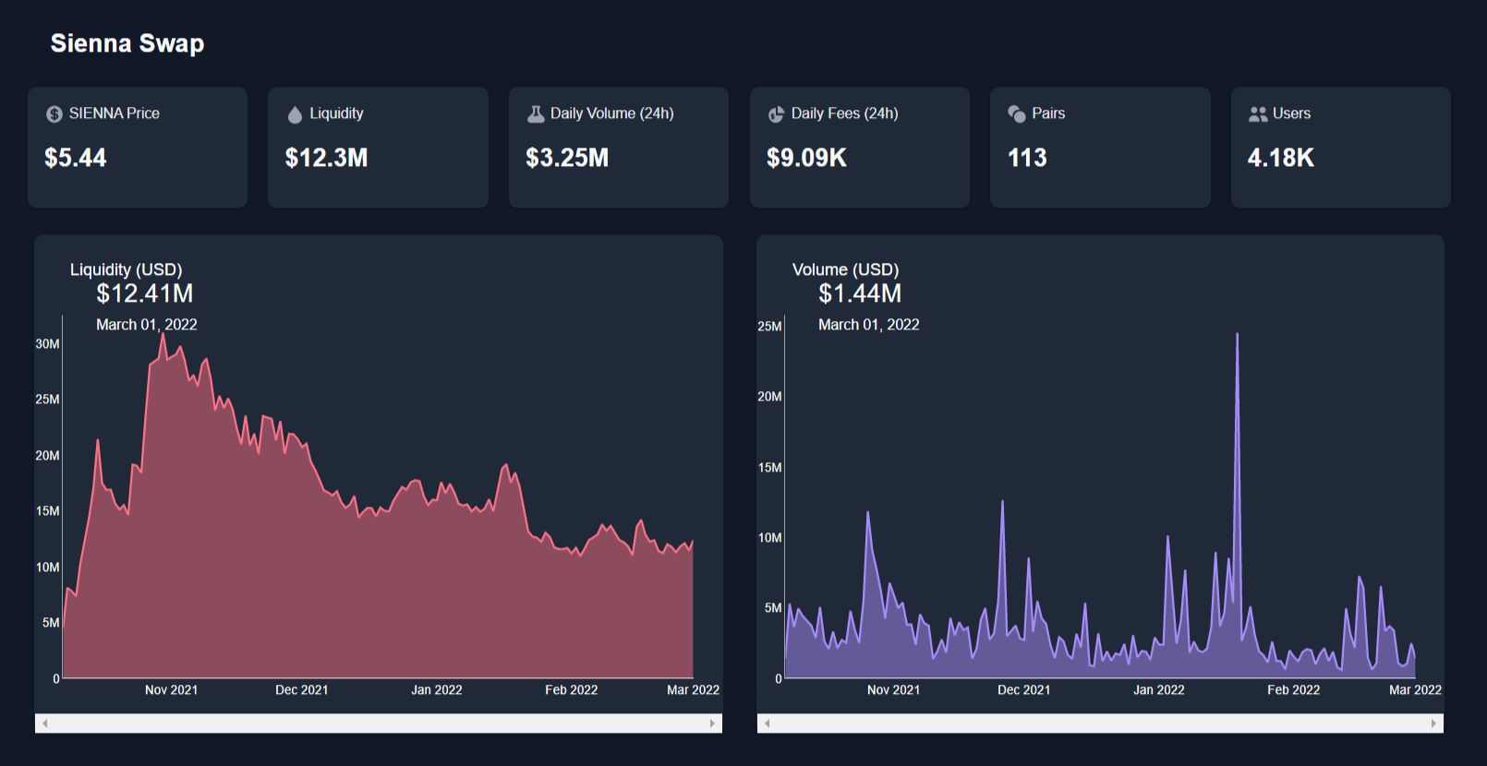Viewport: 1487px width, 766px height.
Task: Select the $5.44 SIENNA price value
Action: [x=76, y=158]
